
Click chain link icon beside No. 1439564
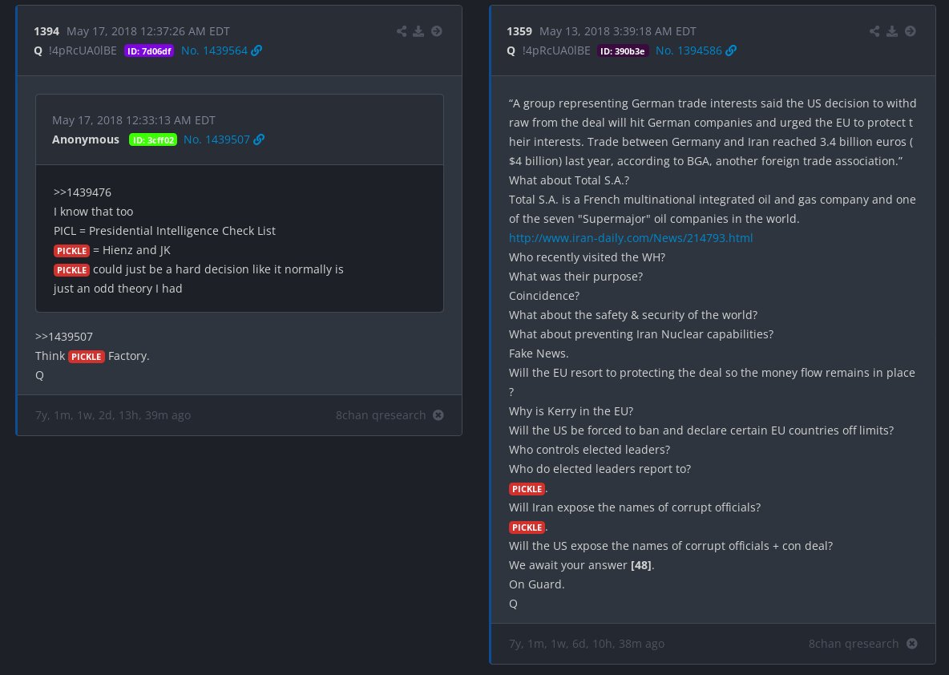[x=256, y=51]
